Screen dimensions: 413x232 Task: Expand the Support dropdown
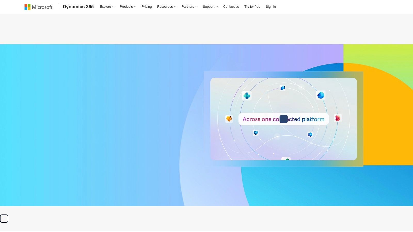(210, 7)
